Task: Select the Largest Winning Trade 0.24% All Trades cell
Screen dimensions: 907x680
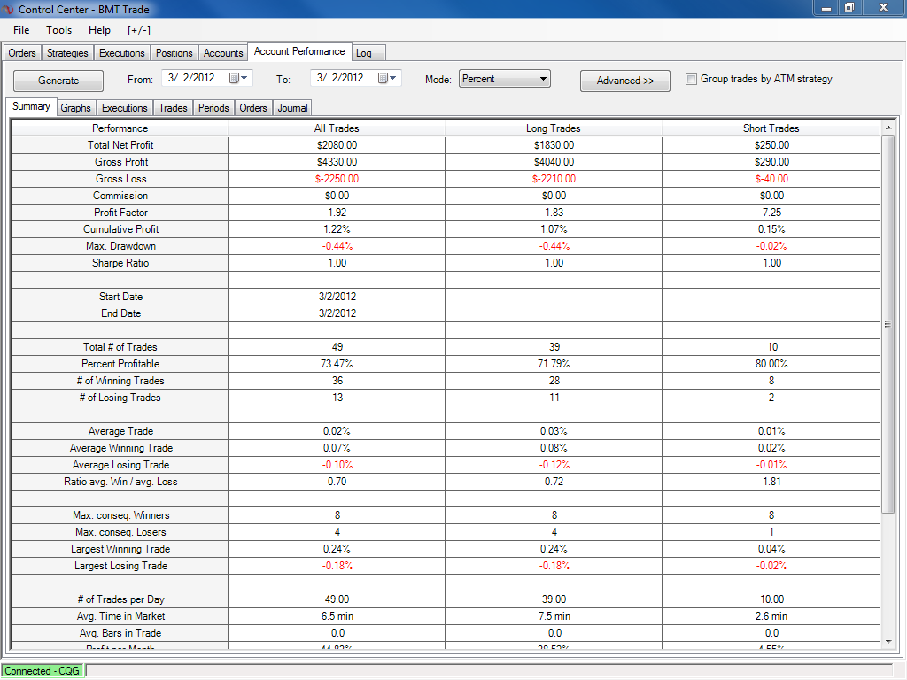Action: [x=337, y=549]
